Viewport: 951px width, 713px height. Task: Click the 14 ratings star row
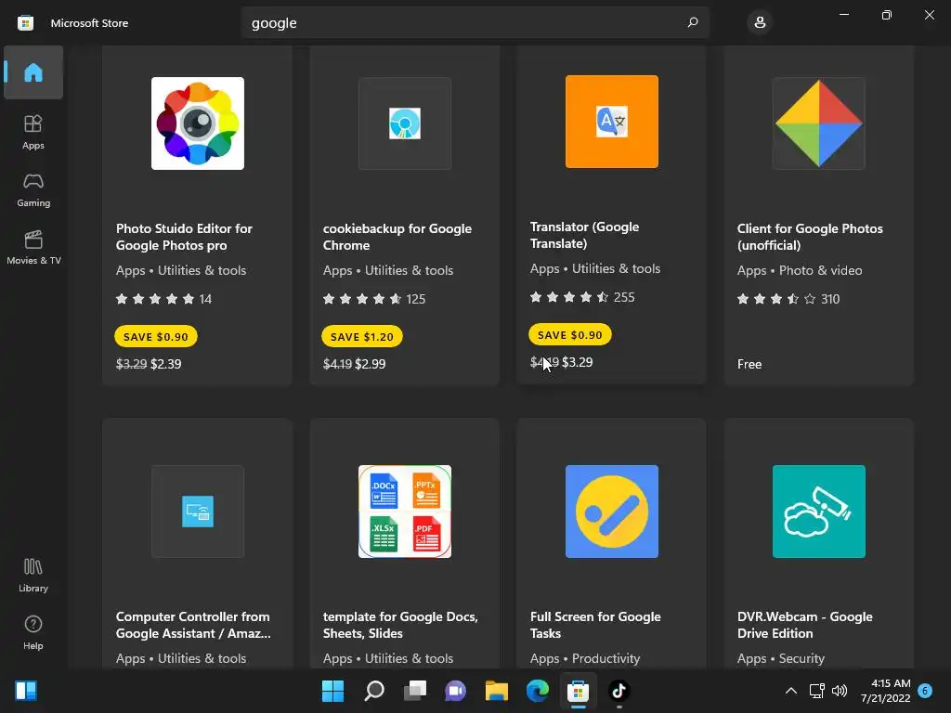coord(163,299)
